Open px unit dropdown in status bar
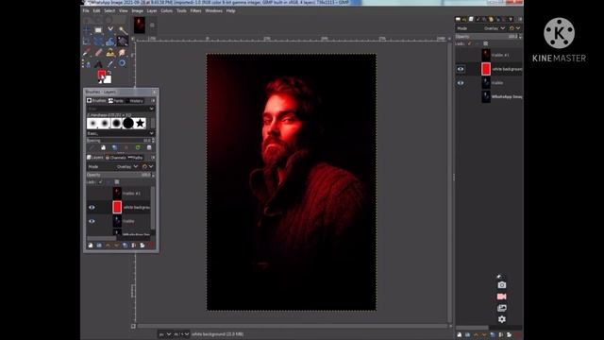This screenshot has width=604, height=340. point(165,334)
